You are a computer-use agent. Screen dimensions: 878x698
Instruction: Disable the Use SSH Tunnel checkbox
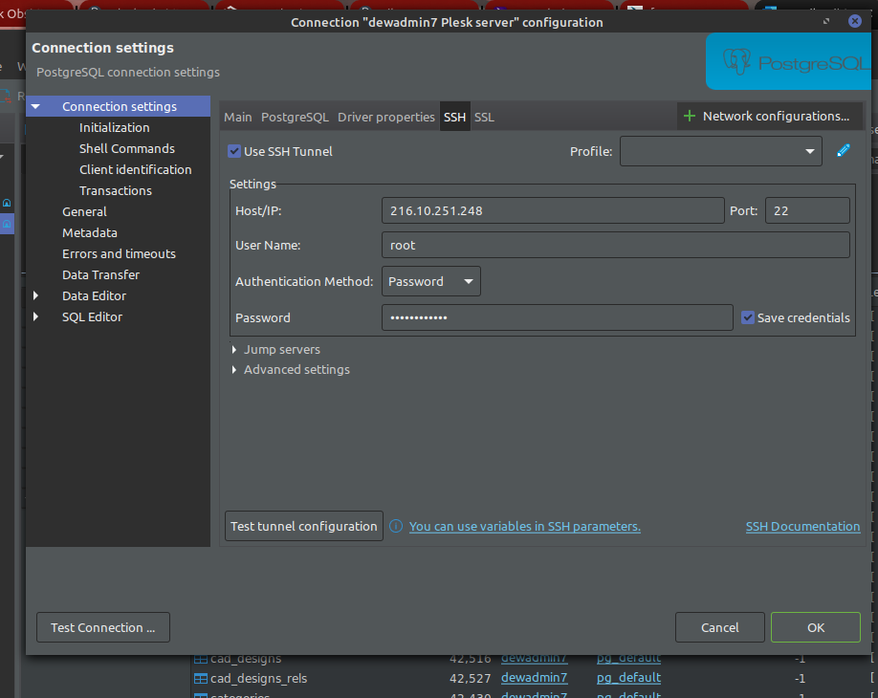tap(234, 151)
